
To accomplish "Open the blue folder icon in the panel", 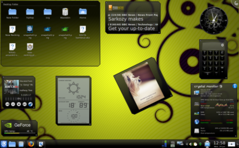I will point(12,144).
